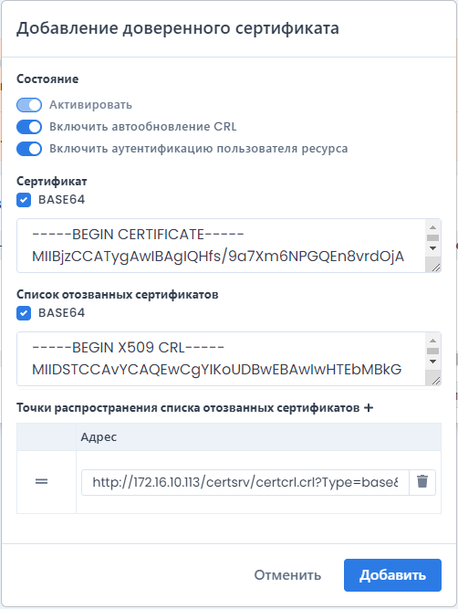This screenshot has height=609, width=458.
Task: Grab the drag handle of the address row
Action: 42,481
